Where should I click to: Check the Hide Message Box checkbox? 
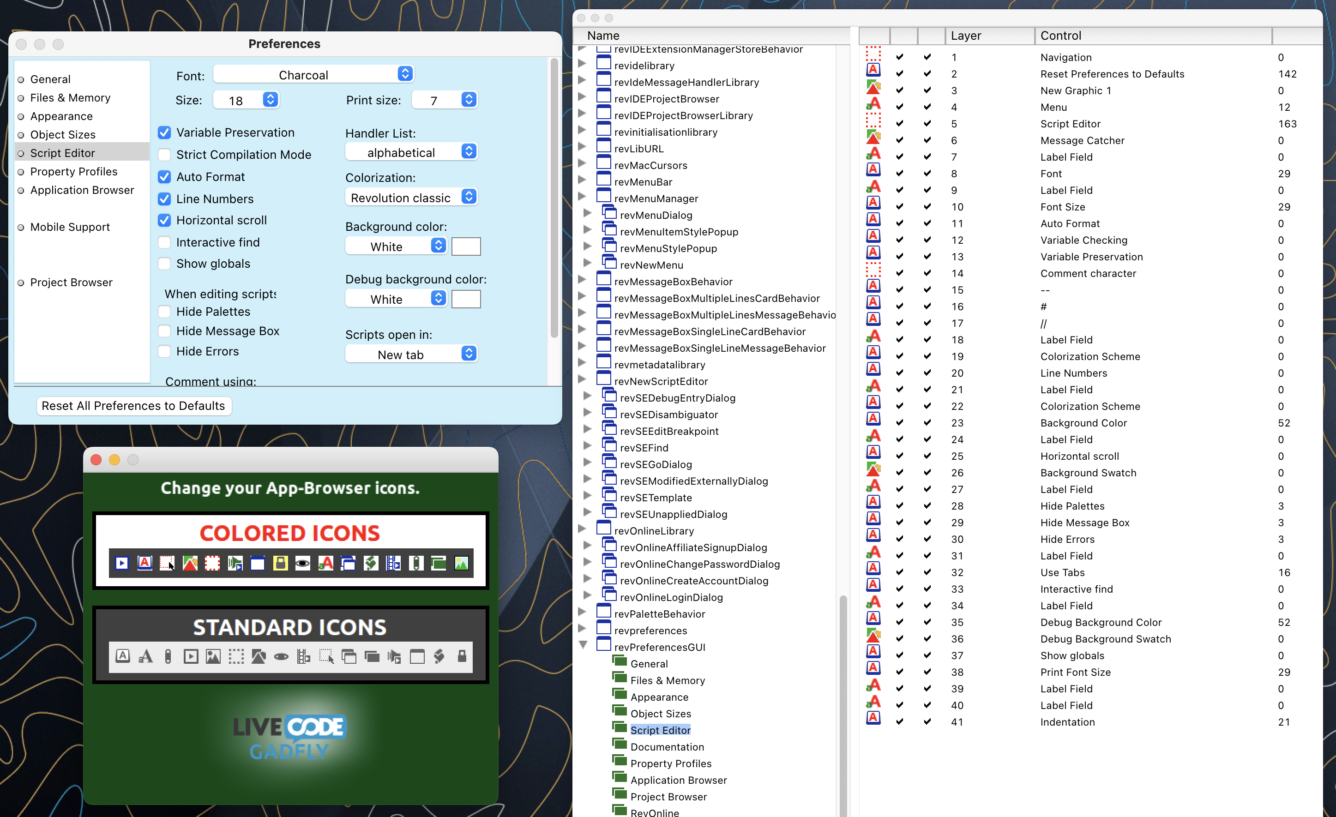tap(164, 331)
